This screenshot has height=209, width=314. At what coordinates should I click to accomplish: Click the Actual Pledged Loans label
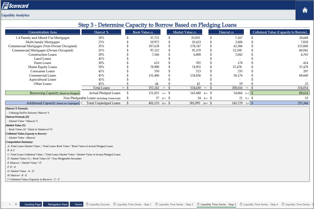coord(105,93)
